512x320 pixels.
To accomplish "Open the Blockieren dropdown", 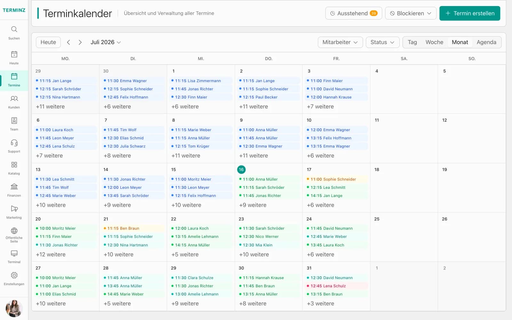I will coord(411,13).
